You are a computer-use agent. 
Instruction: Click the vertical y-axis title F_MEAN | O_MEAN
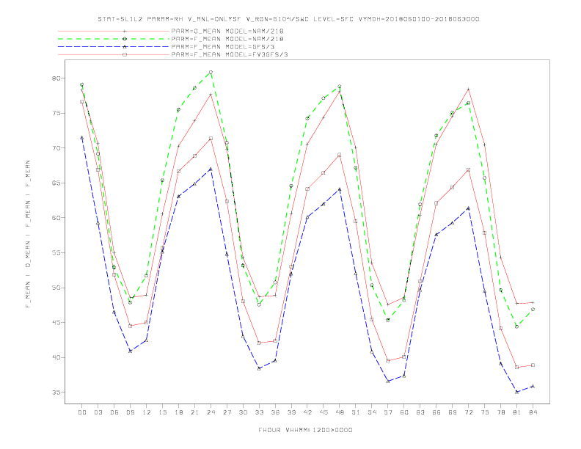[x=28, y=234]
